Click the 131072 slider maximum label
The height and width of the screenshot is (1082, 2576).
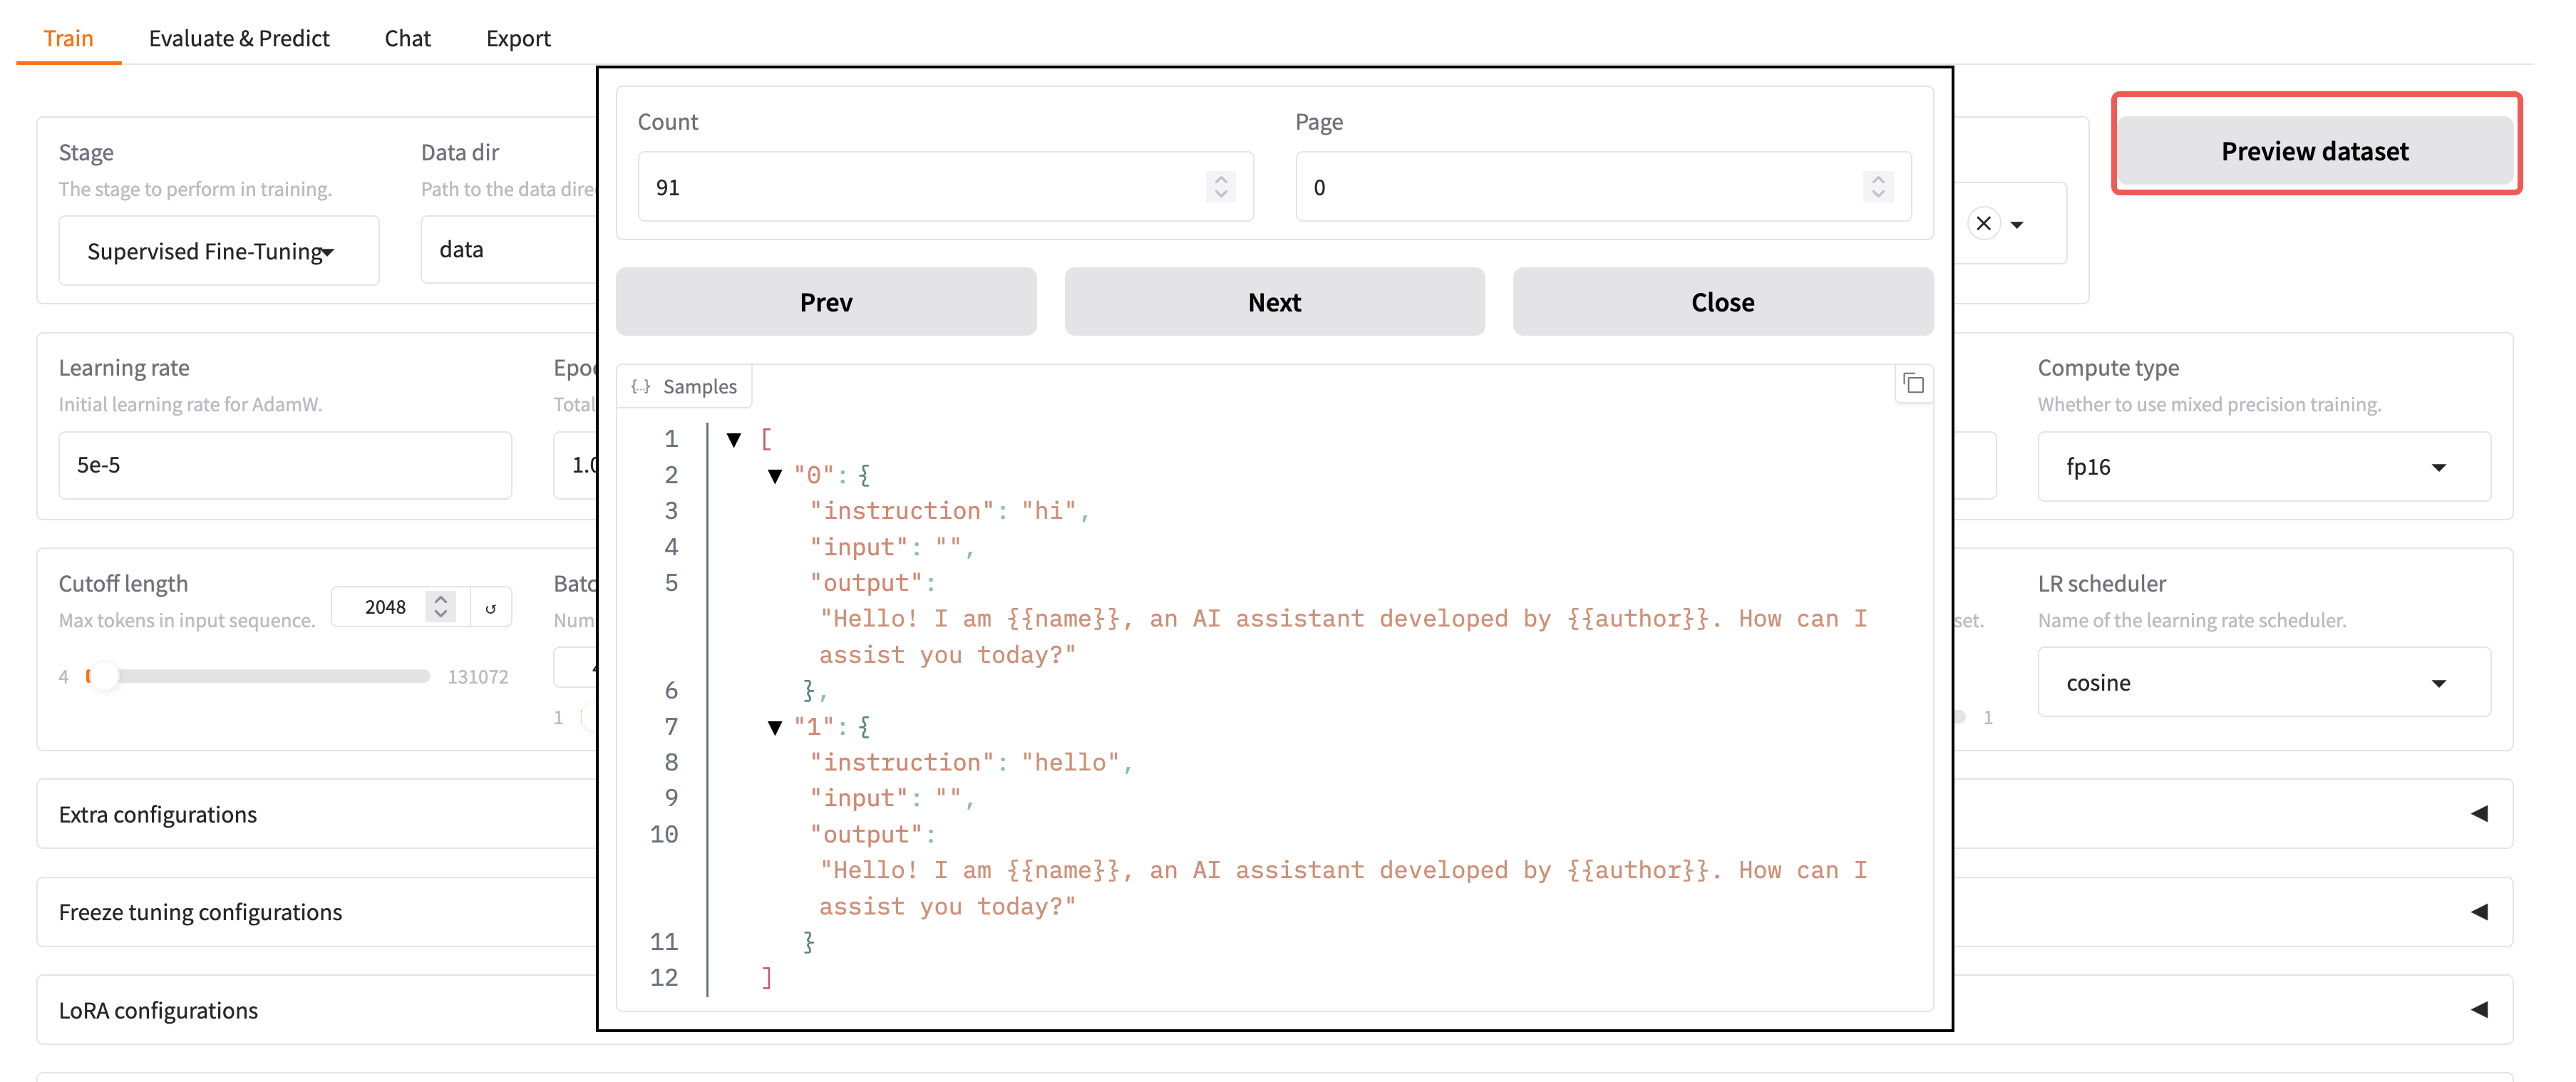coord(478,677)
